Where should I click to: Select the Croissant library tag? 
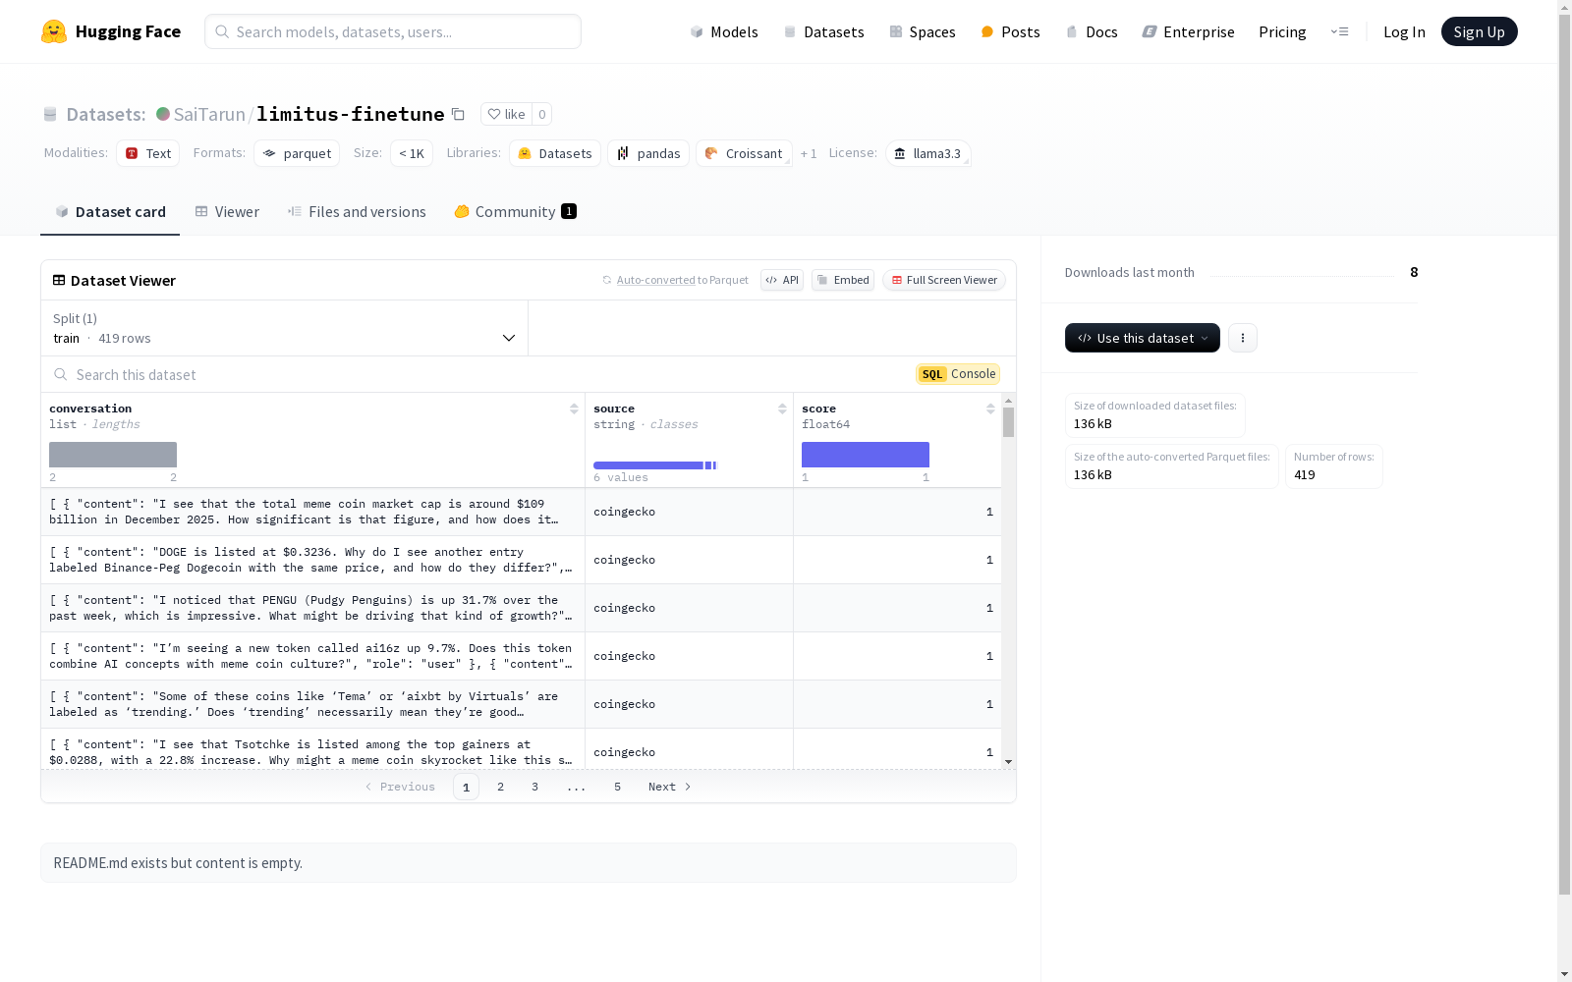pyautogui.click(x=744, y=153)
